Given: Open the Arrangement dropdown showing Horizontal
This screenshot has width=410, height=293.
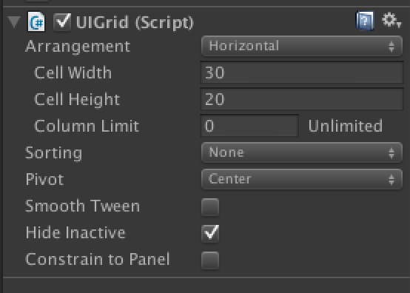Looking at the screenshot, I should pos(302,46).
